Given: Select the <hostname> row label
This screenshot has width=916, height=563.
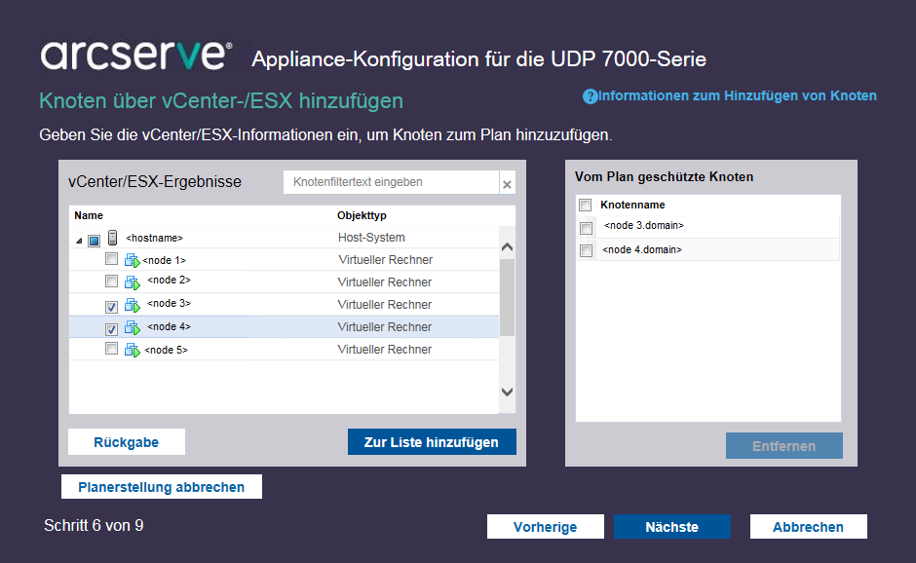Looking at the screenshot, I should pyautogui.click(x=154, y=238).
